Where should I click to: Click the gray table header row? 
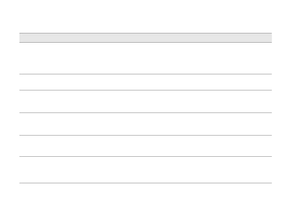click(x=145, y=38)
